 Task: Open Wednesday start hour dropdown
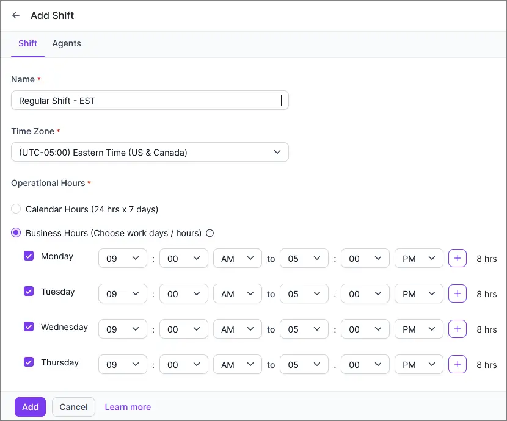123,329
